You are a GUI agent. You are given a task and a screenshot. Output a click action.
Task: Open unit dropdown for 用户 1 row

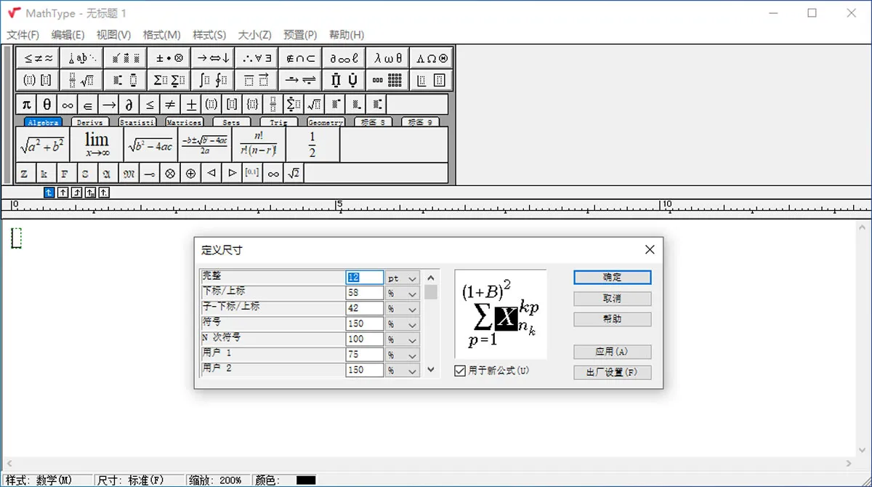point(412,355)
